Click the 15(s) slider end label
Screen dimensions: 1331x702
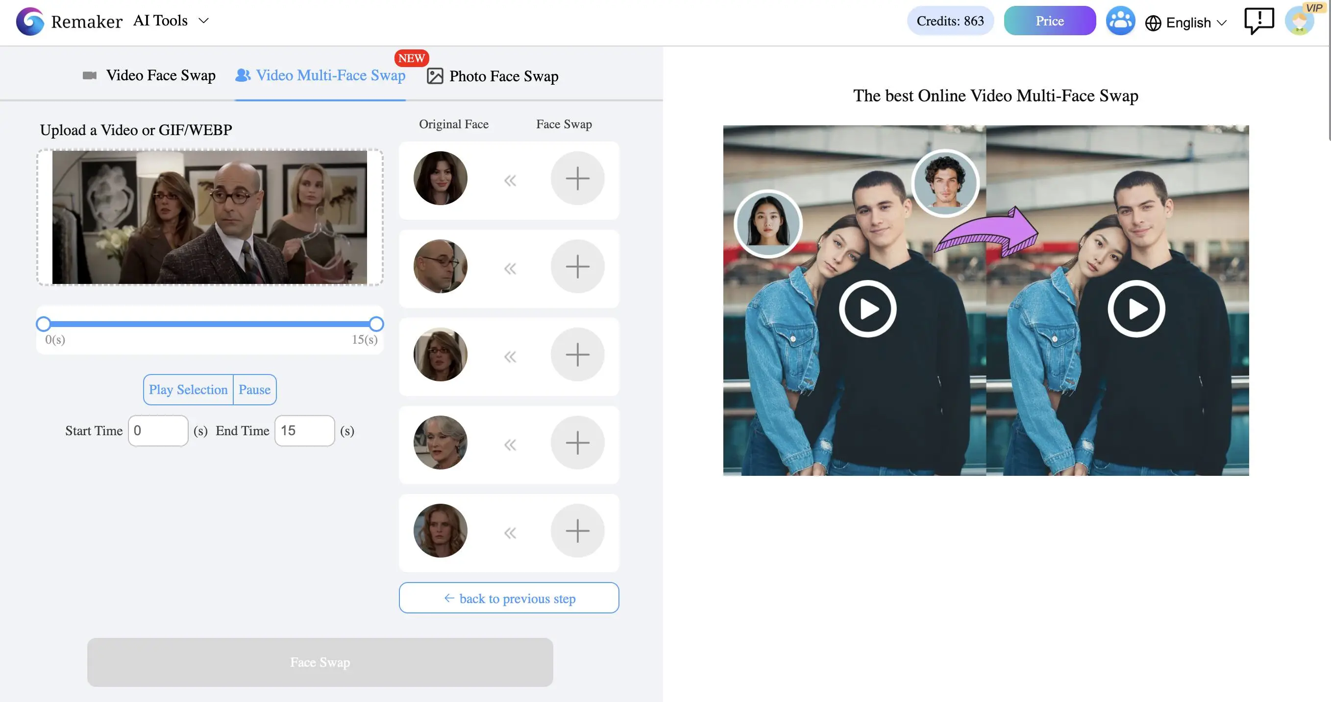[x=365, y=340]
